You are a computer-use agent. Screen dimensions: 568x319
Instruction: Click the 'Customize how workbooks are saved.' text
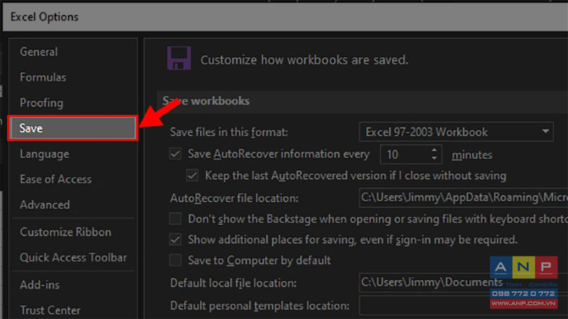pyautogui.click(x=305, y=60)
